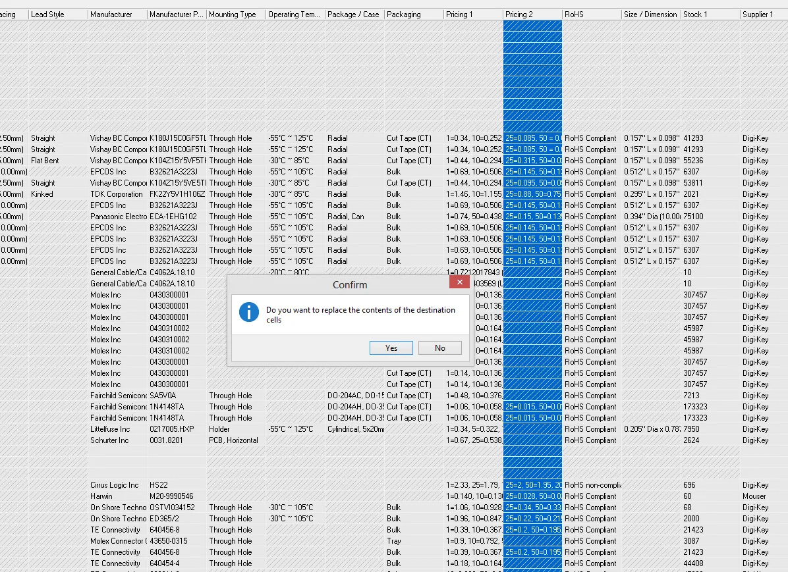Click the Manufacturer column header
788x572 pixels.
point(117,14)
